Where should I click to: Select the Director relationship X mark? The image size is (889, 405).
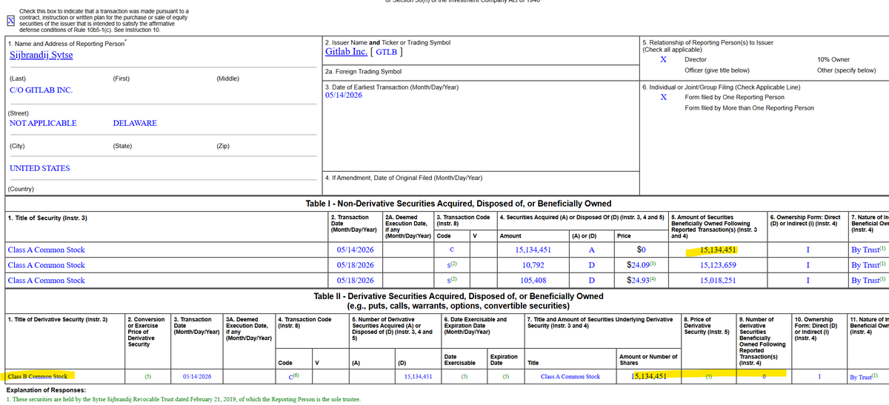tap(663, 59)
